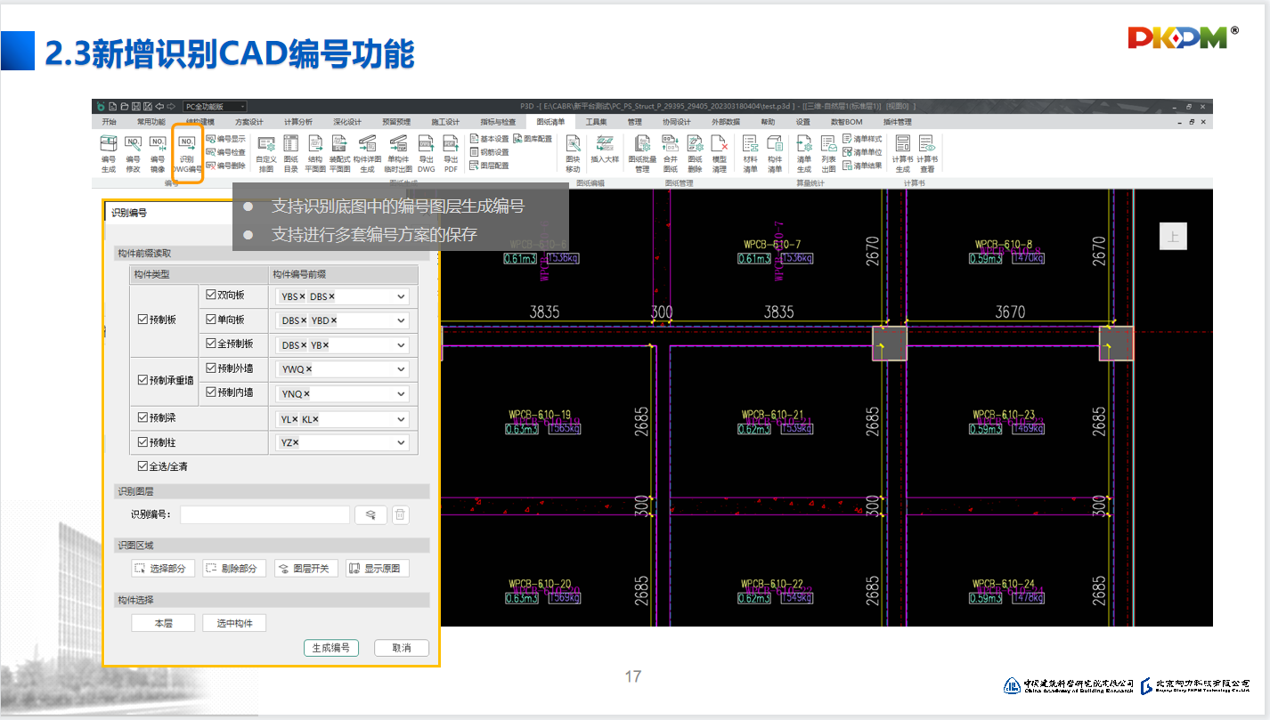Click the layer pick icon beside 识别编号
Viewport: 1270px width, 720px height.
pos(370,514)
